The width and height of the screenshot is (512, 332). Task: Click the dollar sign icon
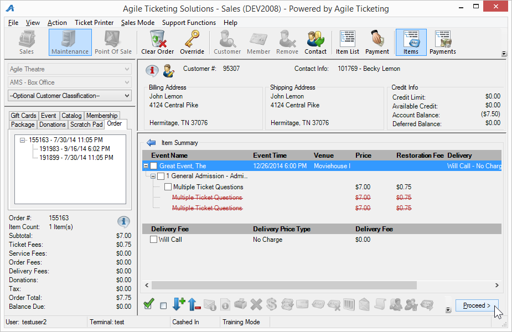pos(271,304)
